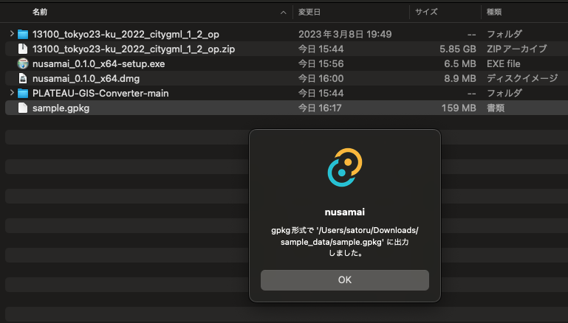Screen dimensions: 568x323
Task: Click the PLATEAU-GIS-Converter-main folder icon
Action: click(23, 94)
